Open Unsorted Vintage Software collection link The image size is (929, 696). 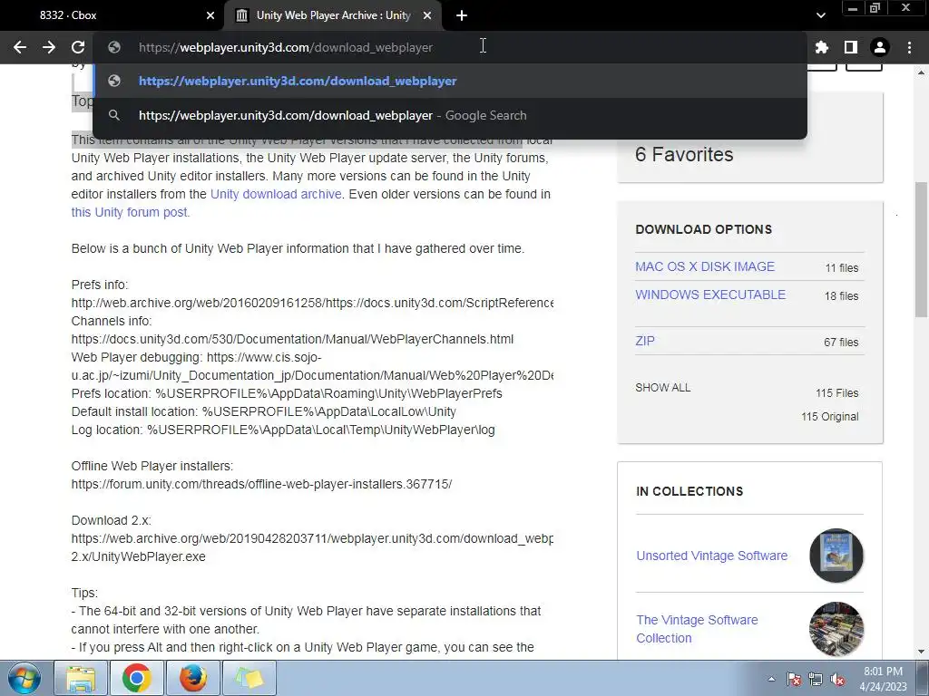(711, 556)
